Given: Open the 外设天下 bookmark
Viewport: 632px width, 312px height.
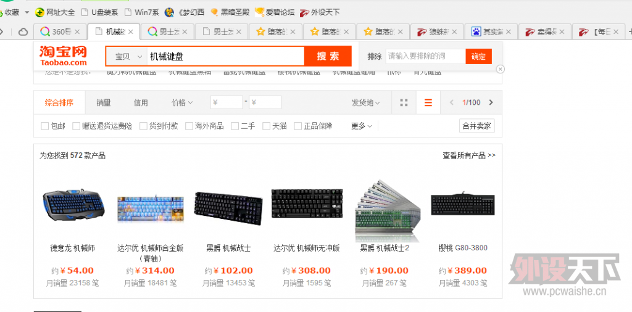Looking at the screenshot, I should tap(320, 12).
